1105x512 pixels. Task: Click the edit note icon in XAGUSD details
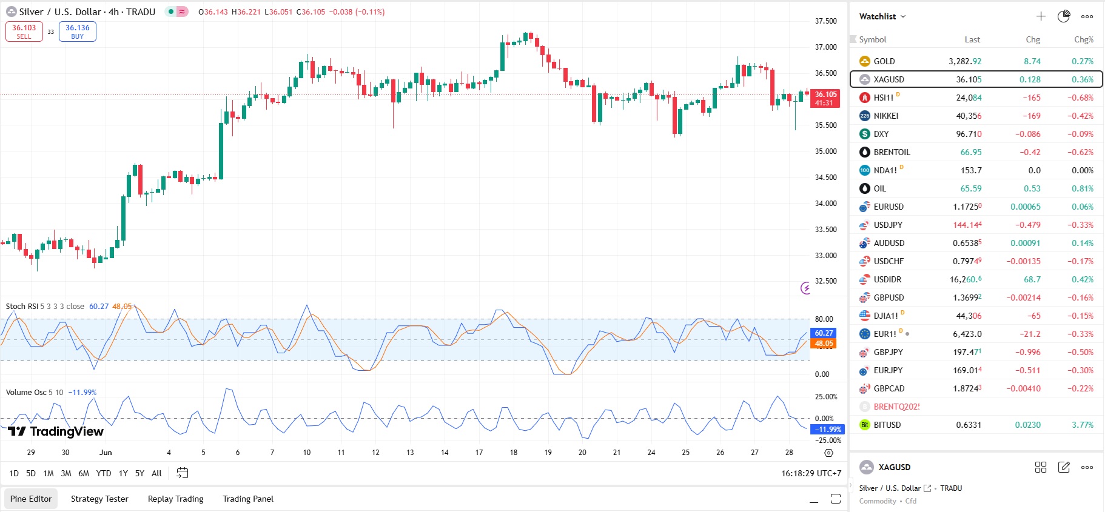[x=1064, y=467]
